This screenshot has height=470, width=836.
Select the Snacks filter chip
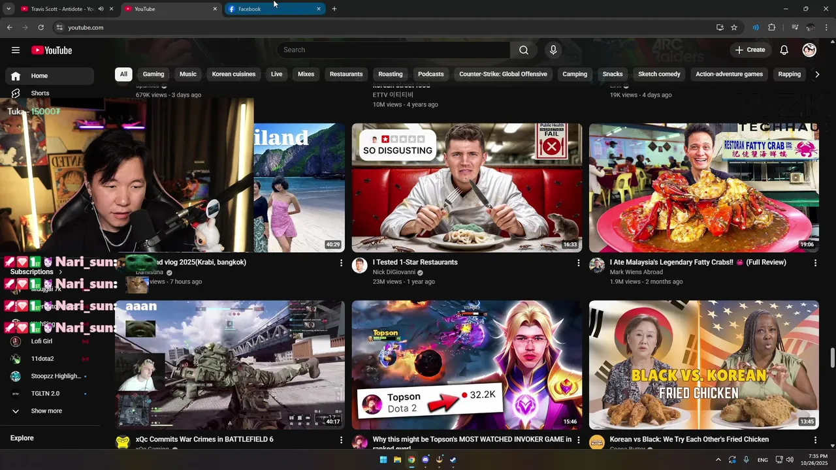point(613,74)
